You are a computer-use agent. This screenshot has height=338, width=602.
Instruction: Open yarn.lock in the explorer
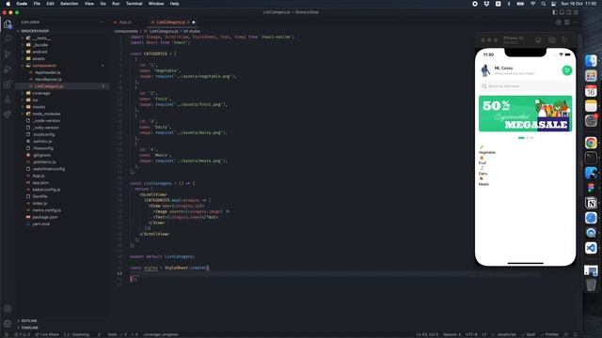point(41,224)
